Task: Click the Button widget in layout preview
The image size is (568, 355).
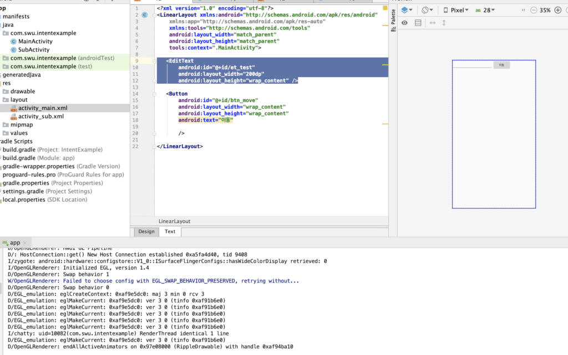Action: (501, 65)
